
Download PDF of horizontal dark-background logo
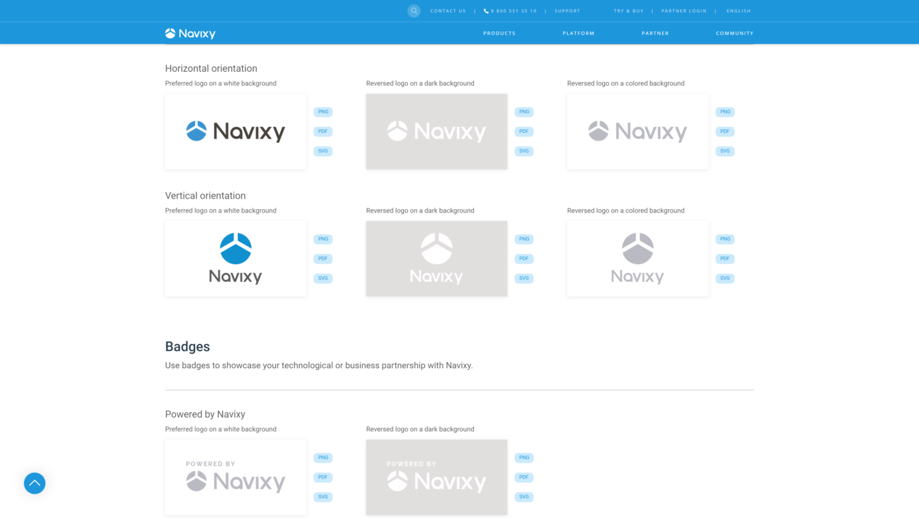click(x=524, y=132)
